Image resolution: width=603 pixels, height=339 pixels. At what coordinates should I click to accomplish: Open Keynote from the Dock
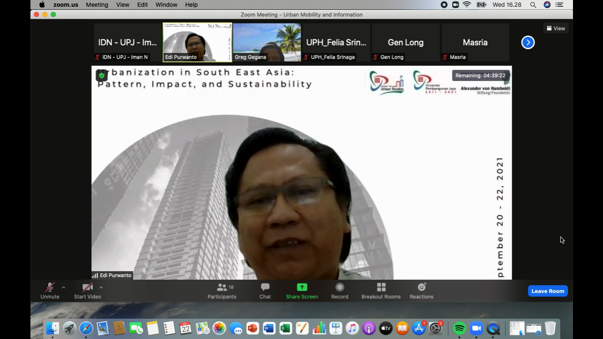[x=335, y=328]
